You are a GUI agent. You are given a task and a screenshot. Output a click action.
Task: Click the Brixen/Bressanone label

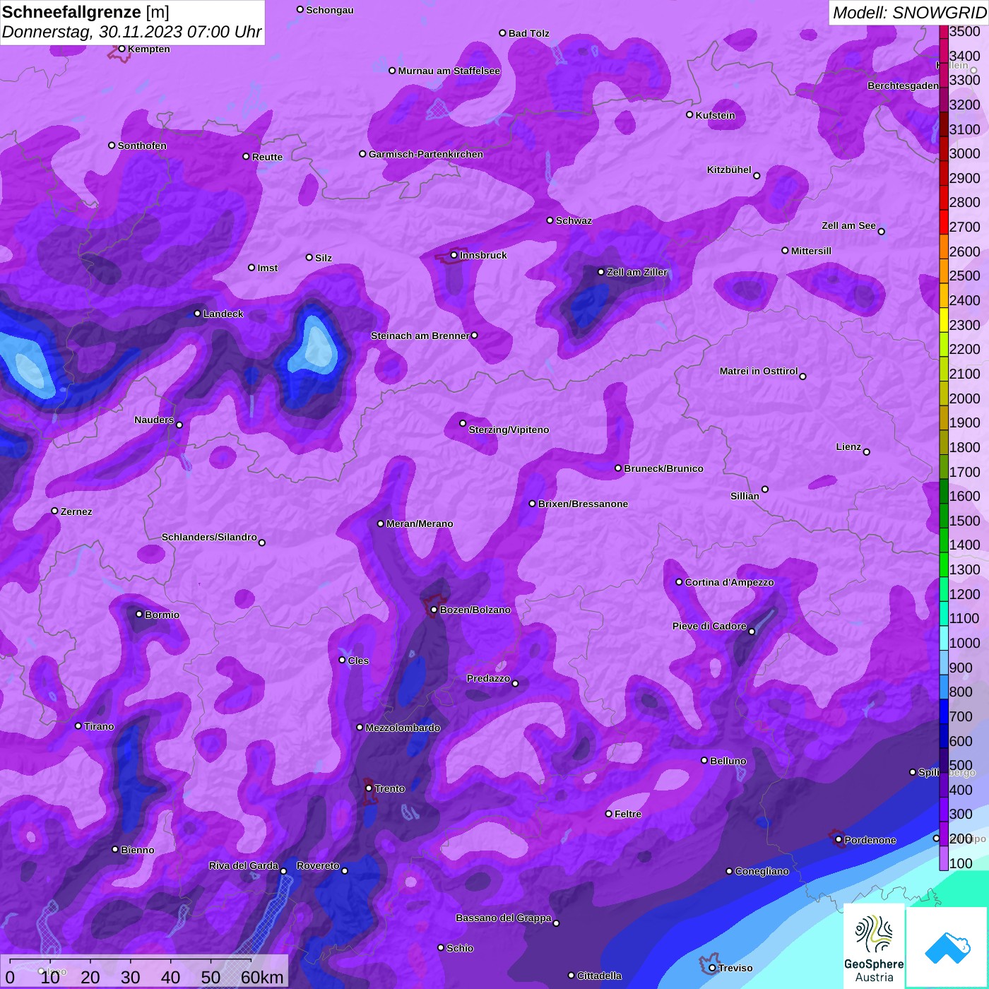(583, 504)
